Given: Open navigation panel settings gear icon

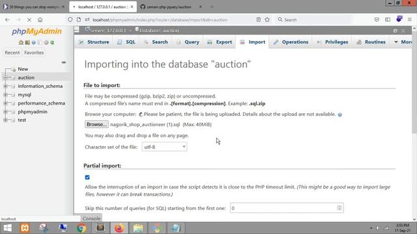Looking at the screenshot, I should 46,42.
